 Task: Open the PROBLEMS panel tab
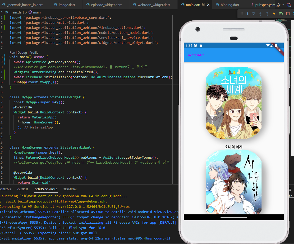click(x=6, y=189)
